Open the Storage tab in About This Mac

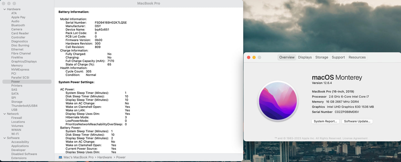pyautogui.click(x=322, y=57)
